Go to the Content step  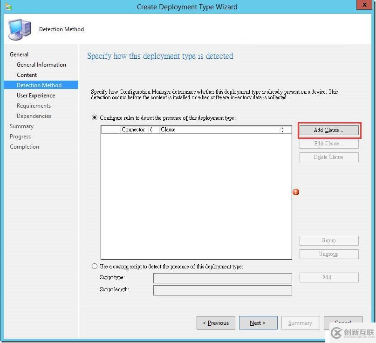(x=27, y=75)
